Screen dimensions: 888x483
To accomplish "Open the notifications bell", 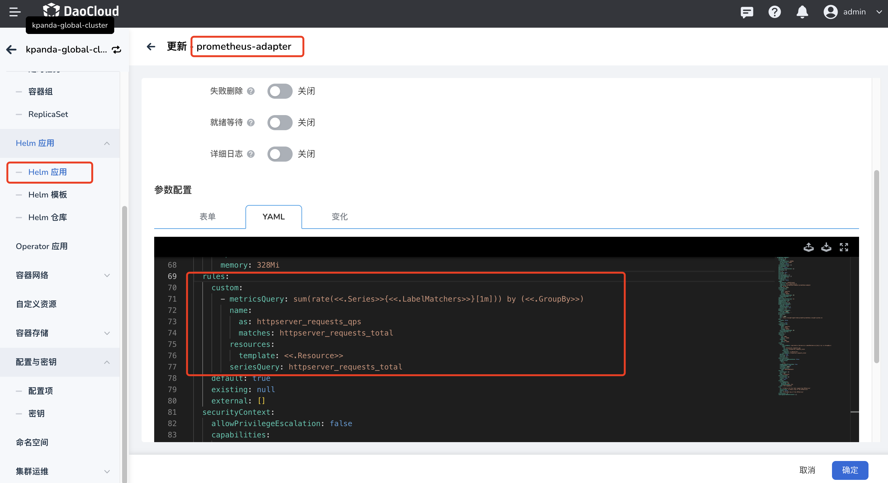I will coord(802,12).
